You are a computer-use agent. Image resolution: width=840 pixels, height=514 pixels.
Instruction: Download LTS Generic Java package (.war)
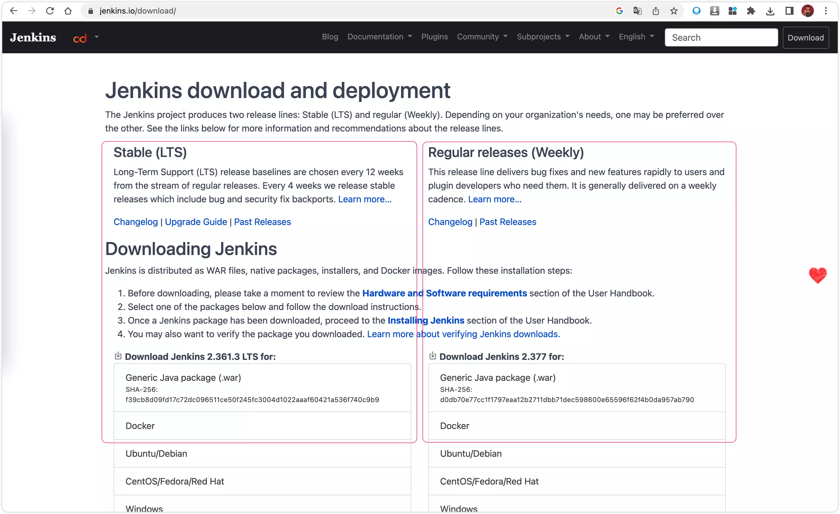coord(262,388)
